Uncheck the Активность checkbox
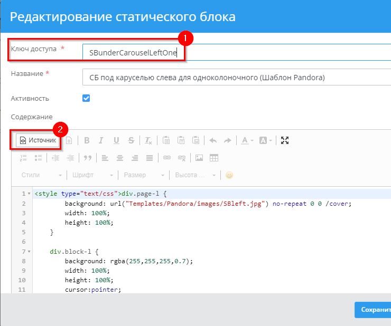This screenshot has width=391, height=326. pyautogui.click(x=87, y=98)
